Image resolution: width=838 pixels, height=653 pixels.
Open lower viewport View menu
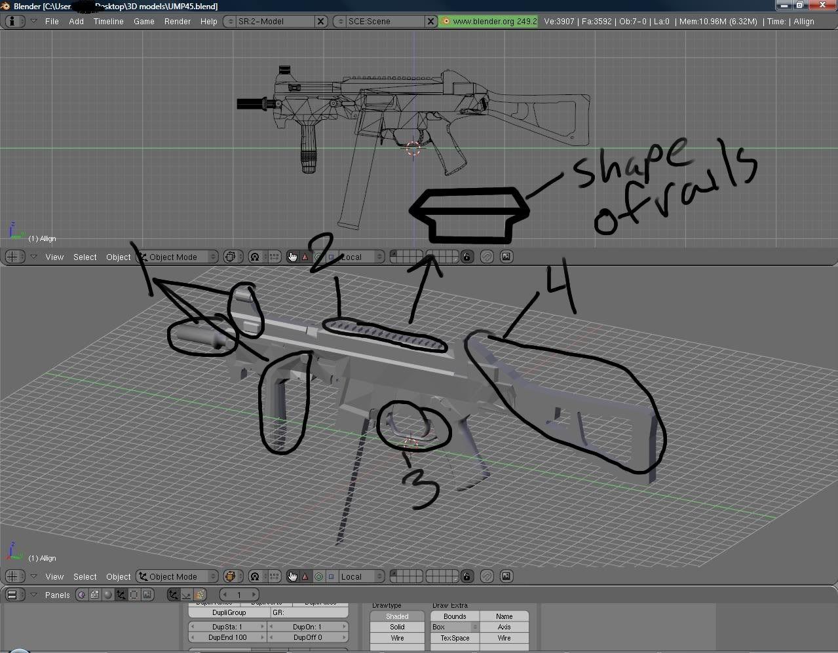click(x=54, y=576)
